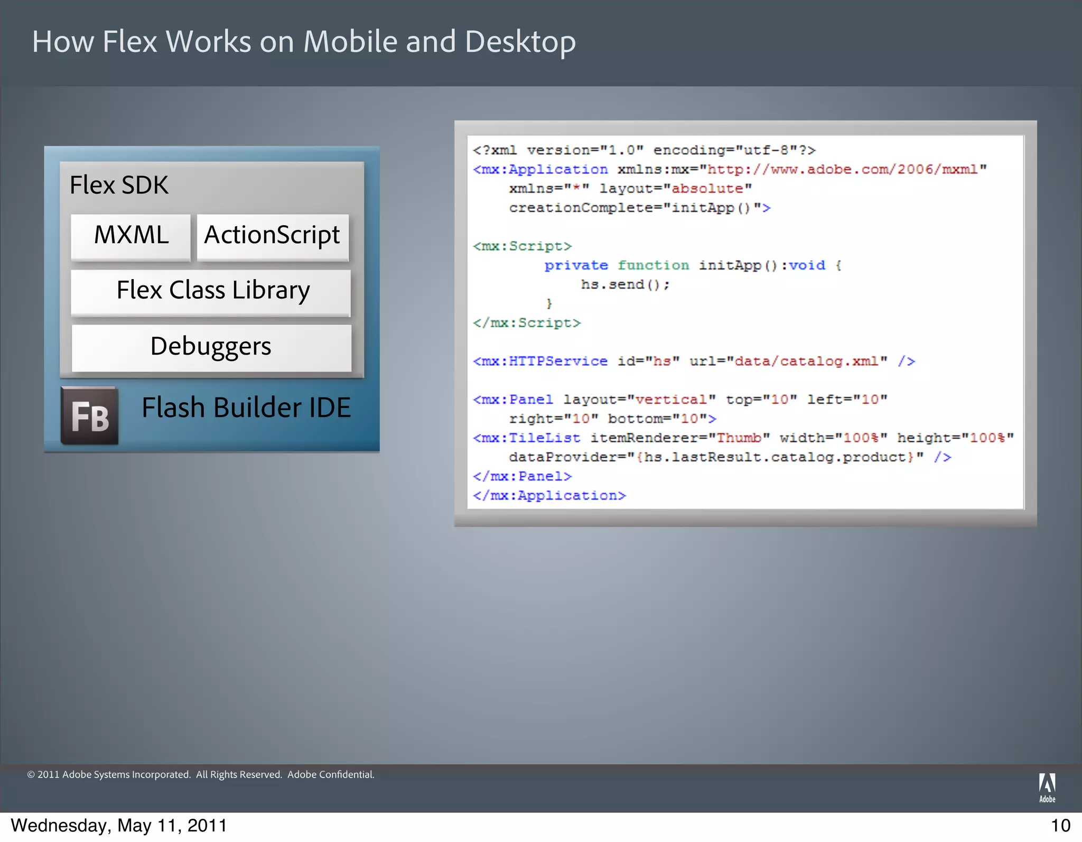The height and width of the screenshot is (842, 1082).
Task: Click the Adobe logo in footer
Action: [x=1047, y=788]
